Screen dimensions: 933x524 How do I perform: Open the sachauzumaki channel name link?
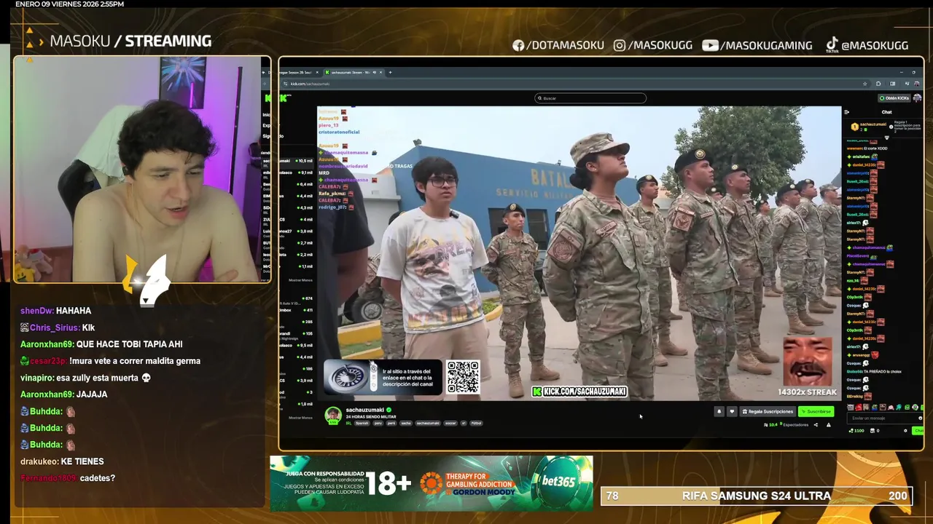coord(365,410)
